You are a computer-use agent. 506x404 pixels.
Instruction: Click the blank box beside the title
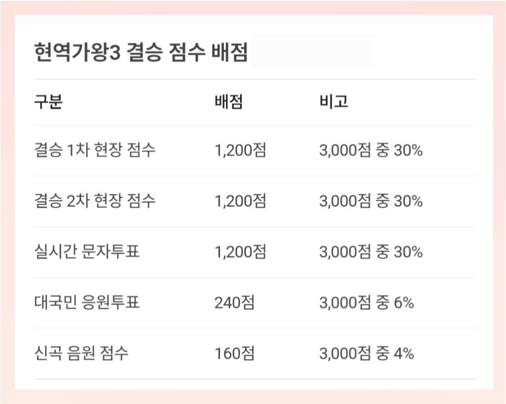[313, 51]
